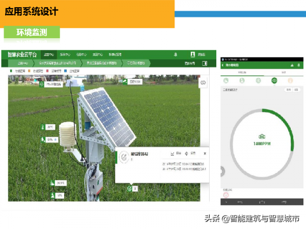This screenshot has width=306, height=229.
Task: Select the active green eye sensor icon
Action: click(274, 80)
